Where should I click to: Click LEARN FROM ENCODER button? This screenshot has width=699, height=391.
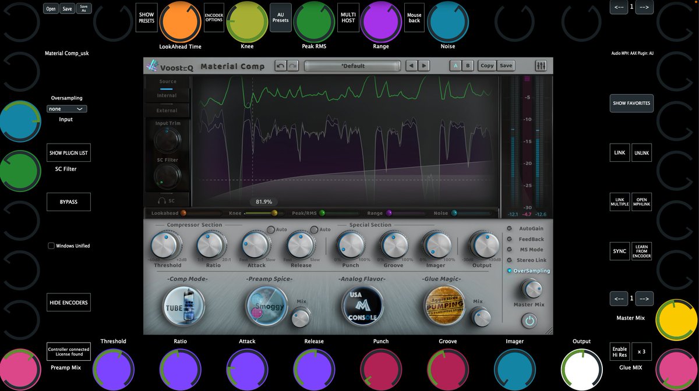click(x=642, y=251)
